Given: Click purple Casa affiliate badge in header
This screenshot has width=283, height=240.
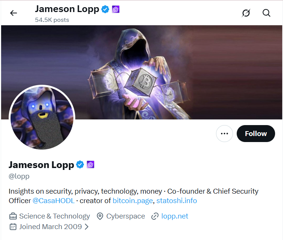Looking at the screenshot, I should [x=116, y=9].
